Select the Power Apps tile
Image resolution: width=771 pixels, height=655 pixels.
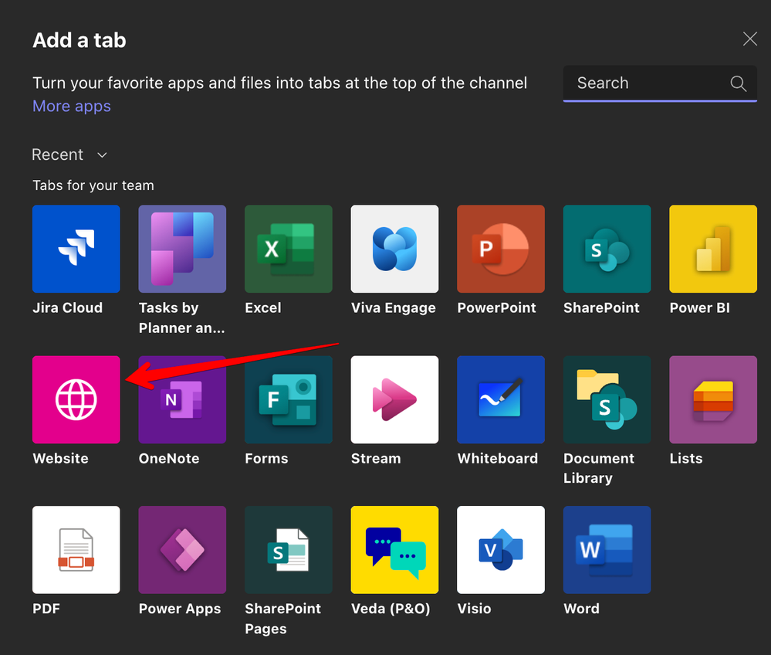[x=182, y=550]
